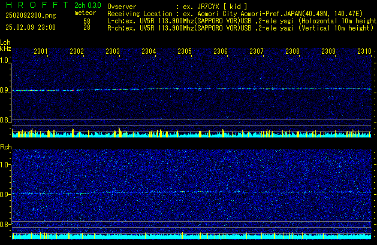Click the Rch 1.0 kHz axis label
Image resolution: width=377 pixels, height=245 pixels.
coord(5,165)
